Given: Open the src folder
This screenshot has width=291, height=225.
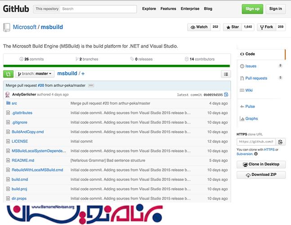Looking at the screenshot, I should point(14,103).
